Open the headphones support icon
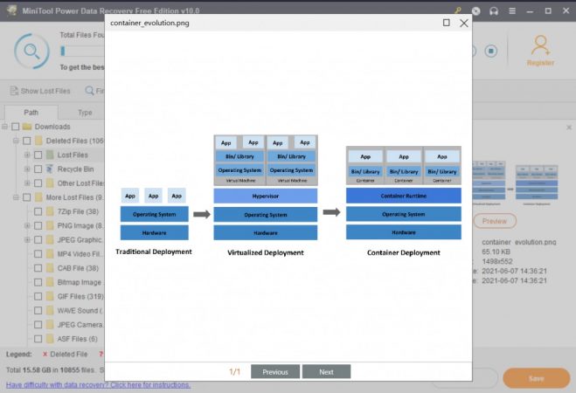 pyautogui.click(x=494, y=10)
